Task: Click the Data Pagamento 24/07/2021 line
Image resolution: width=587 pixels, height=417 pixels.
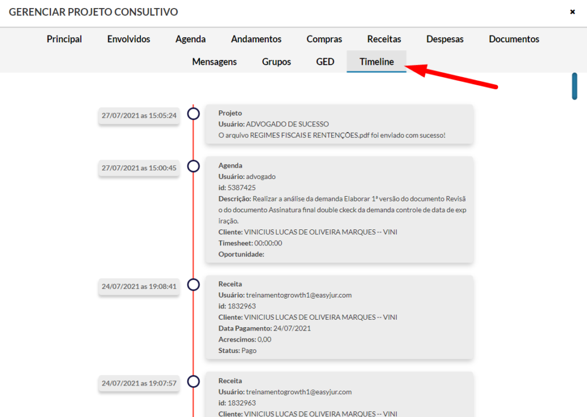Action: point(264,328)
